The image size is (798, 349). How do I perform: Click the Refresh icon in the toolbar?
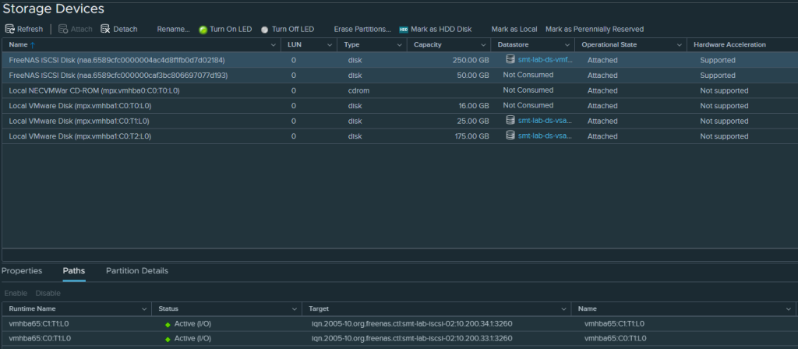9,29
